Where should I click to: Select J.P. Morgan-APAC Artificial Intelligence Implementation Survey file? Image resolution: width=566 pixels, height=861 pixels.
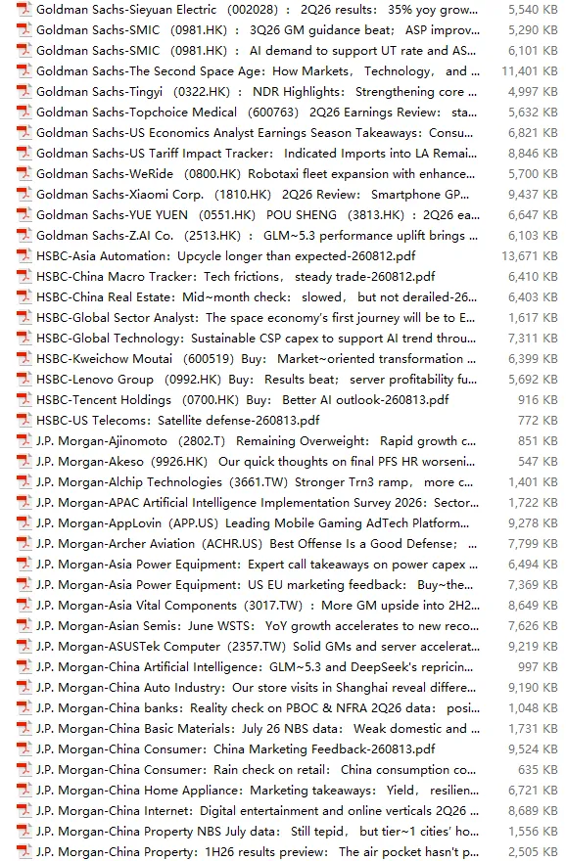click(x=258, y=503)
